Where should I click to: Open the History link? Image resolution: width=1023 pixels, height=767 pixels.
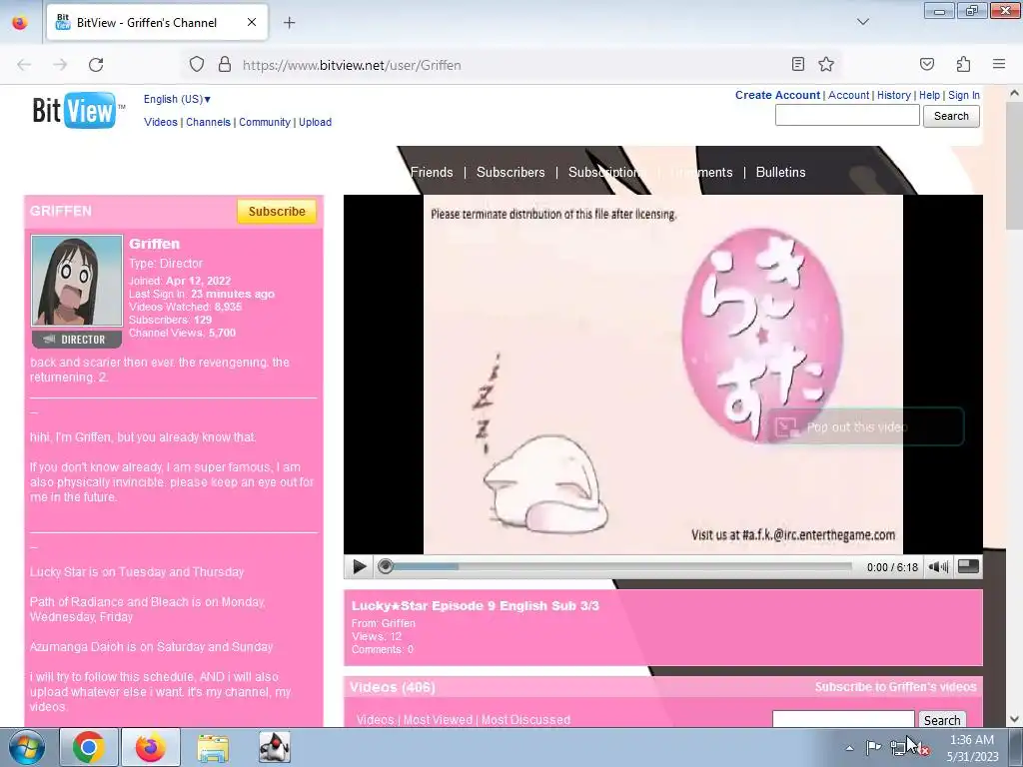pos(894,95)
